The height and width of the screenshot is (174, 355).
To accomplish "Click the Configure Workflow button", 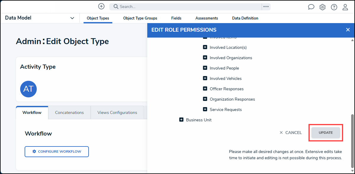I will [57, 152].
